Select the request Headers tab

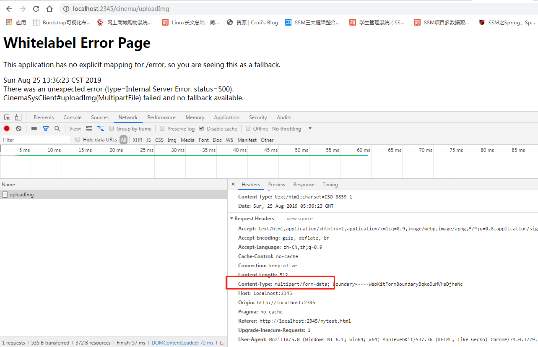point(251,185)
